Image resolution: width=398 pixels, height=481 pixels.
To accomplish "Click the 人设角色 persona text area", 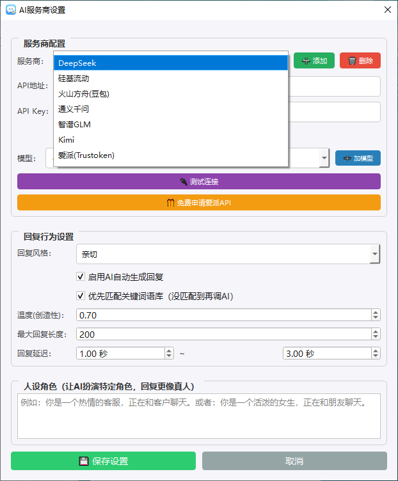I will point(199,416).
